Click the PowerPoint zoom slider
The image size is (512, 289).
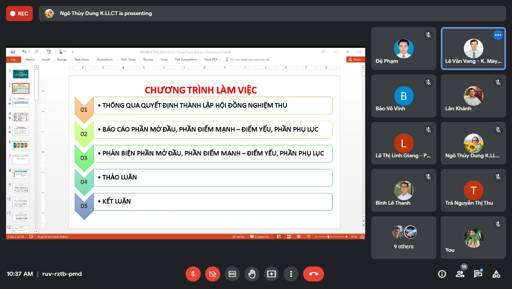[x=329, y=237]
